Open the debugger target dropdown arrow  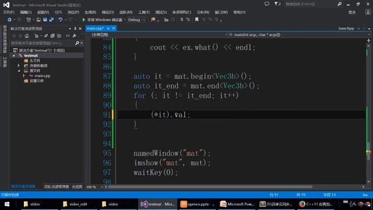[x=125, y=20]
